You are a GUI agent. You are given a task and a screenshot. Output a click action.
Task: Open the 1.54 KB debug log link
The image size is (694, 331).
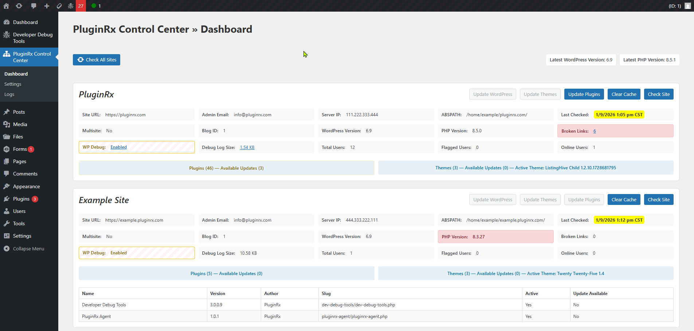pos(247,148)
